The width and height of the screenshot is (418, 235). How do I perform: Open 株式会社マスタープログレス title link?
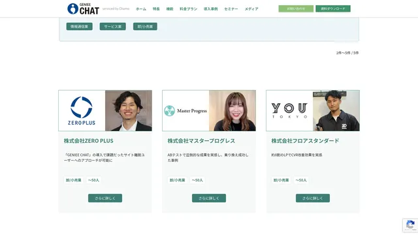pos(201,141)
